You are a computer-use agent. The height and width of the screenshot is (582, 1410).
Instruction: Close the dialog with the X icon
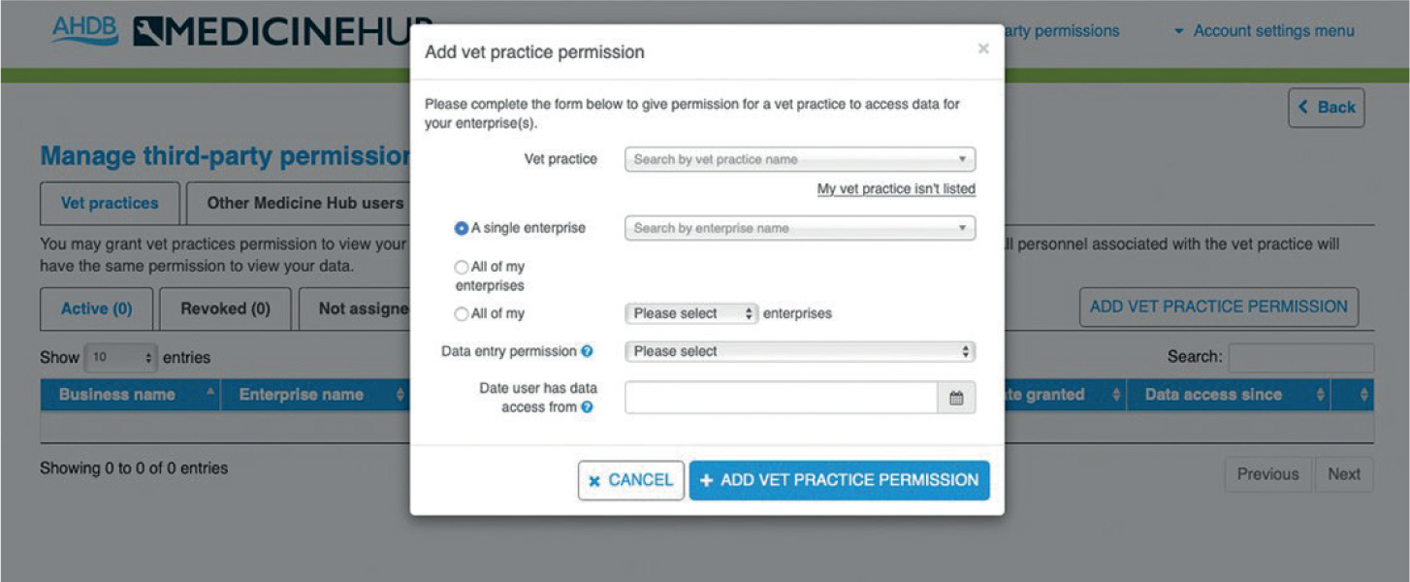click(x=983, y=48)
